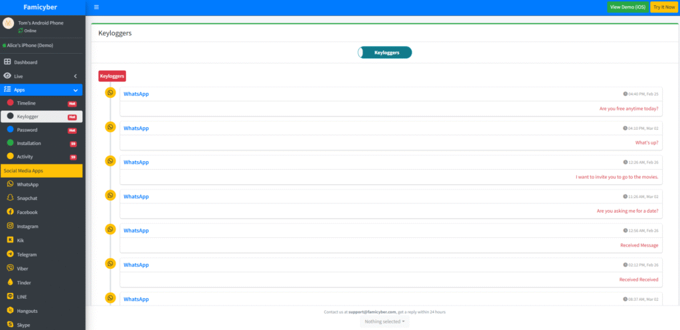Screen dimensions: 680x330
Task: Click the Instagram icon in sidebar
Action: point(10,226)
